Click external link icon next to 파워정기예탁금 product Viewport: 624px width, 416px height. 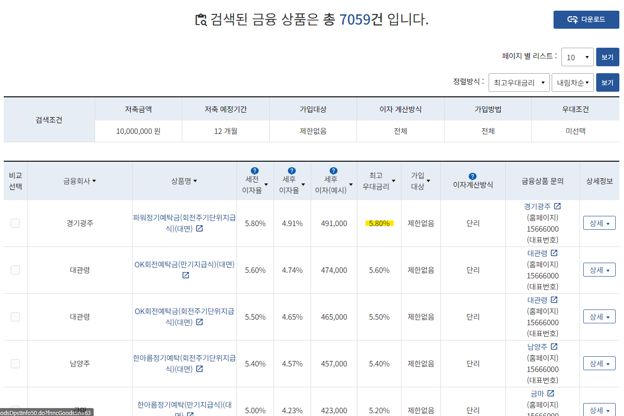click(199, 228)
